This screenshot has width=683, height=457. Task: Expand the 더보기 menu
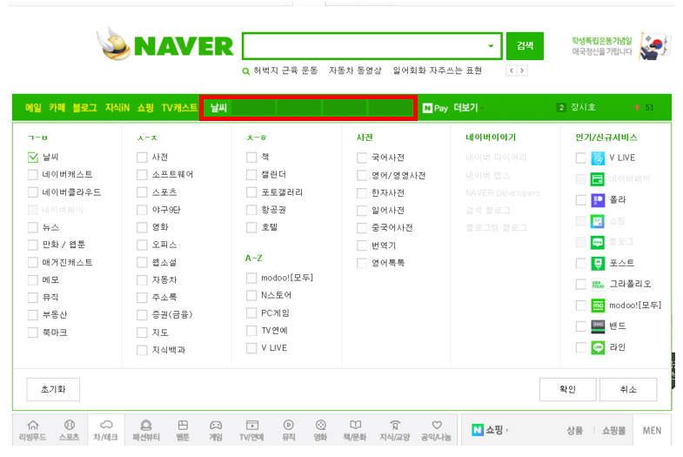point(467,108)
